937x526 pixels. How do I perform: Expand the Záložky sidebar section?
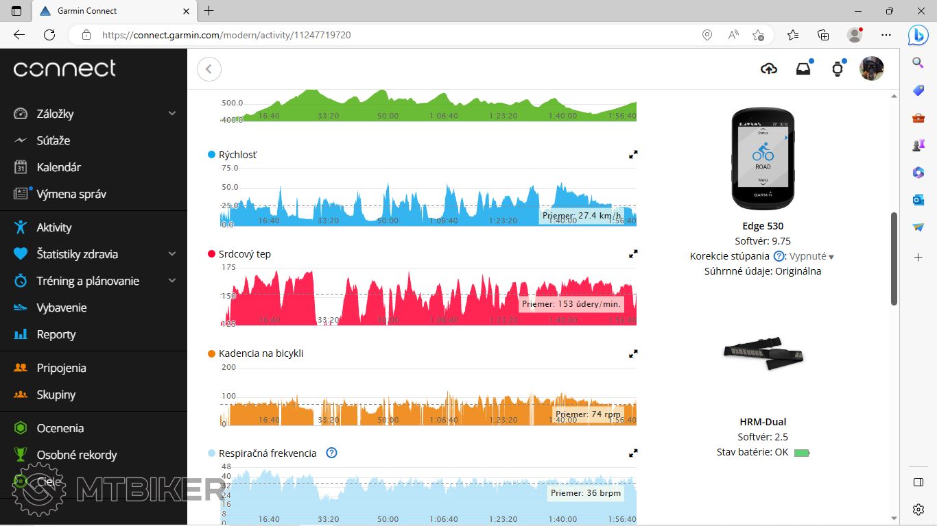172,114
